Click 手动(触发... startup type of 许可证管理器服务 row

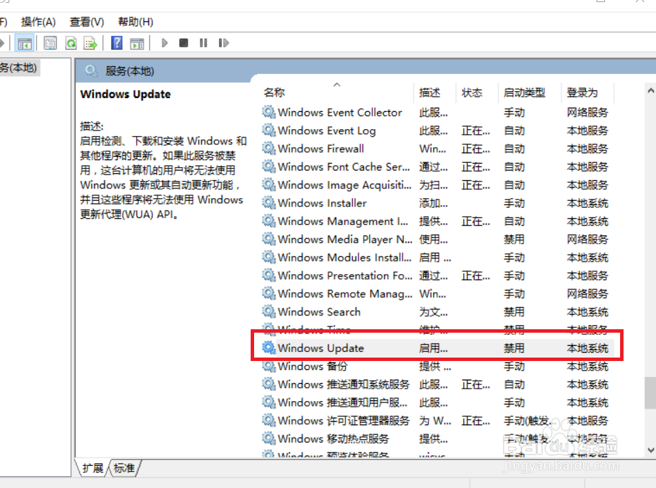pyautogui.click(x=529, y=420)
